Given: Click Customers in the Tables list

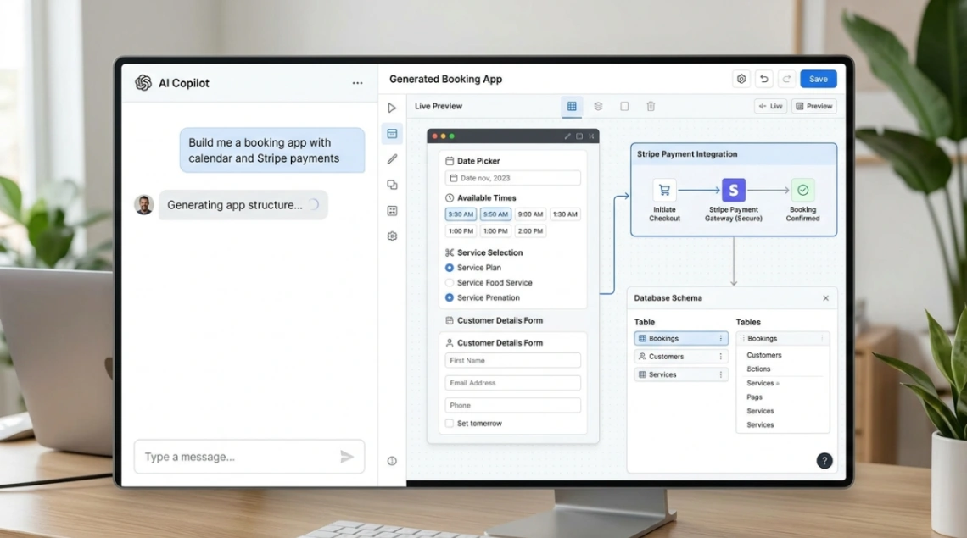Looking at the screenshot, I should coord(764,355).
